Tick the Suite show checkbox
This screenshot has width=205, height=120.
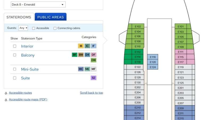coord(15,78)
